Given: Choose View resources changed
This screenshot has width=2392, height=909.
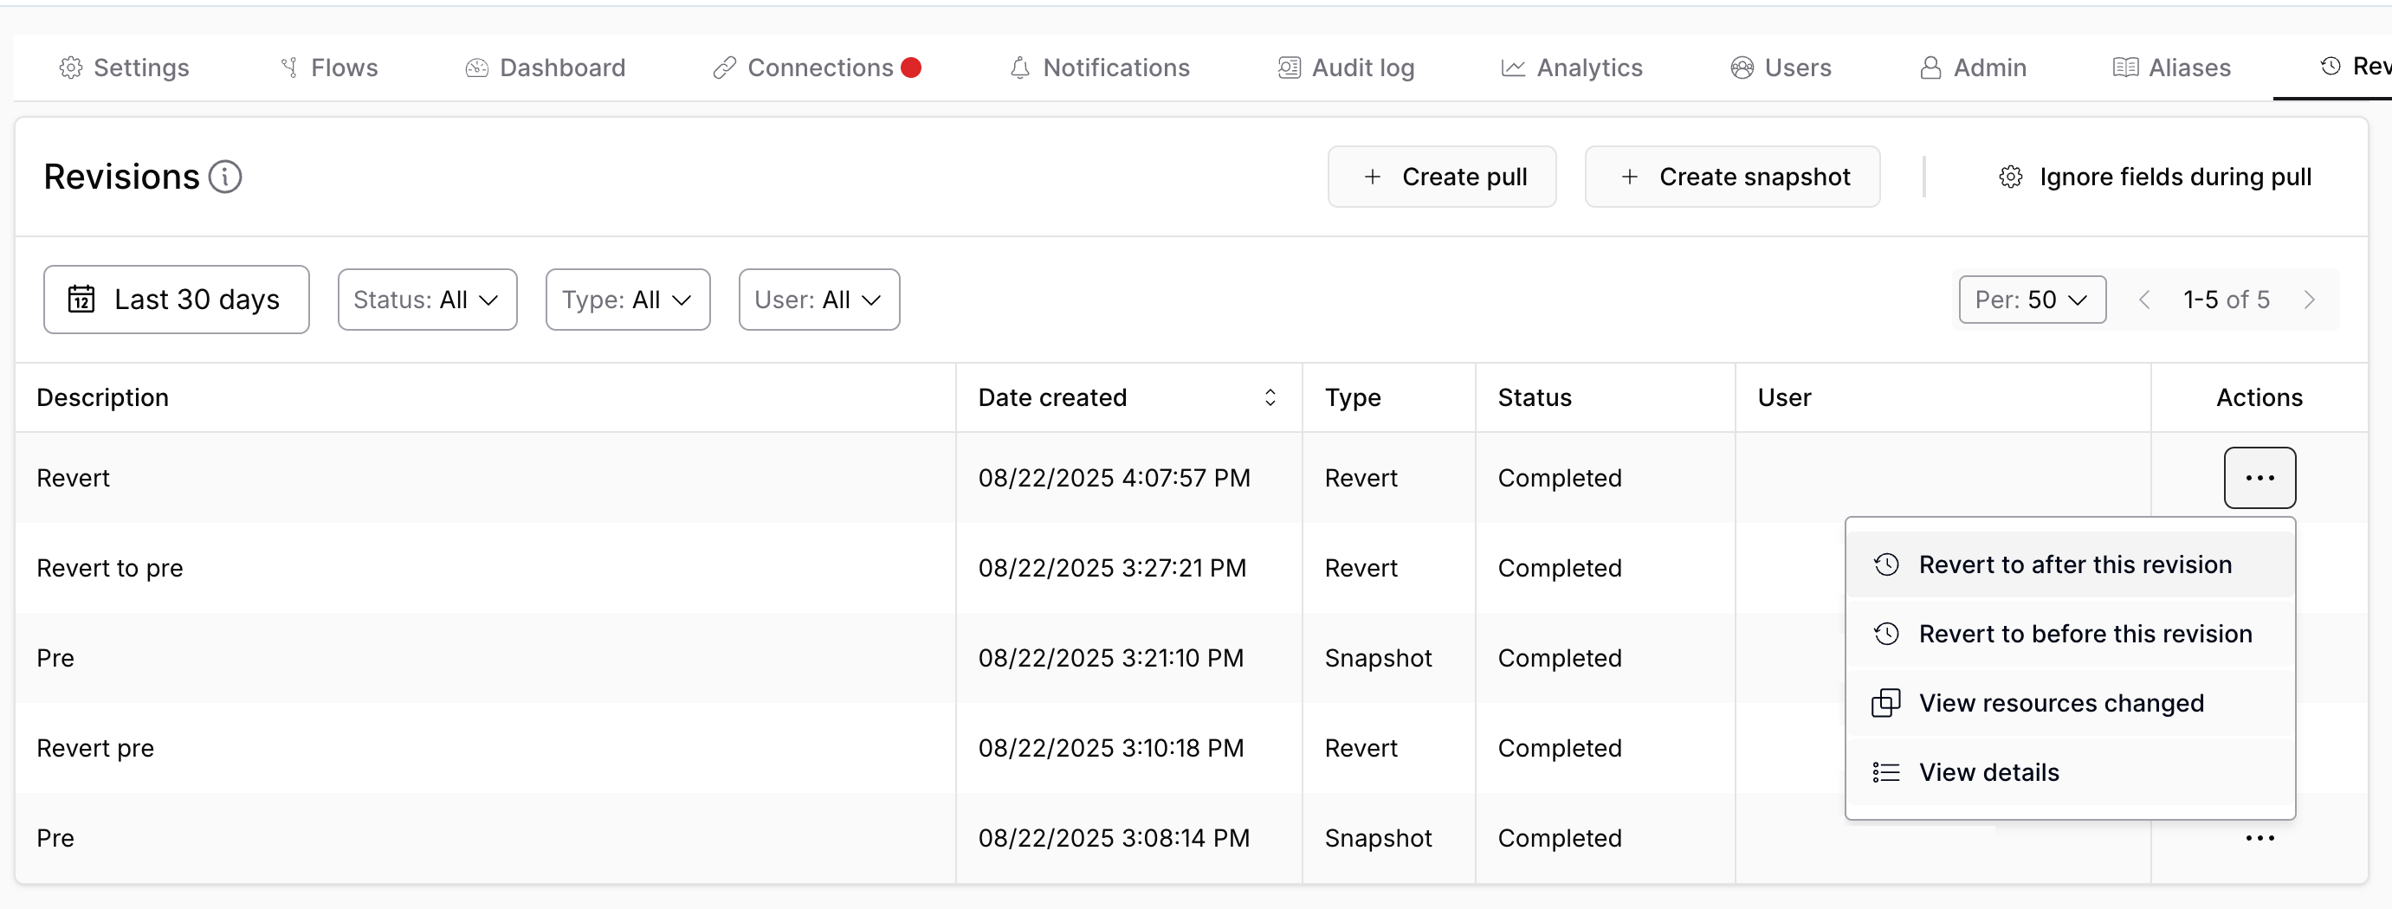Looking at the screenshot, I should coord(2070,703).
